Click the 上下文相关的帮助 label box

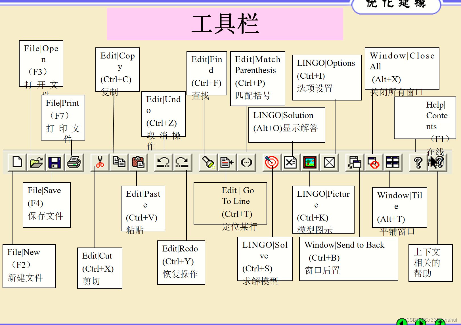coord(430,263)
